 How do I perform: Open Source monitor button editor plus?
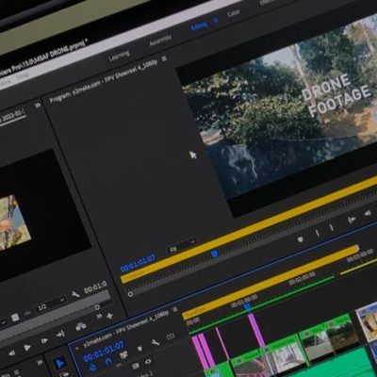click(109, 316)
